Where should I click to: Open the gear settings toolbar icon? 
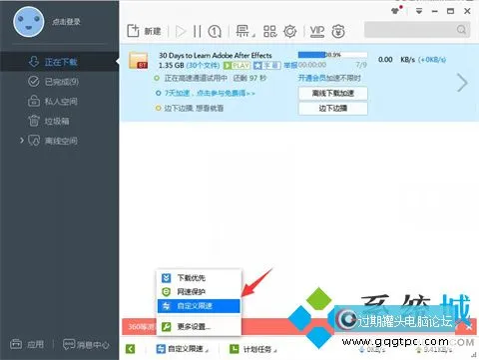pos(290,32)
